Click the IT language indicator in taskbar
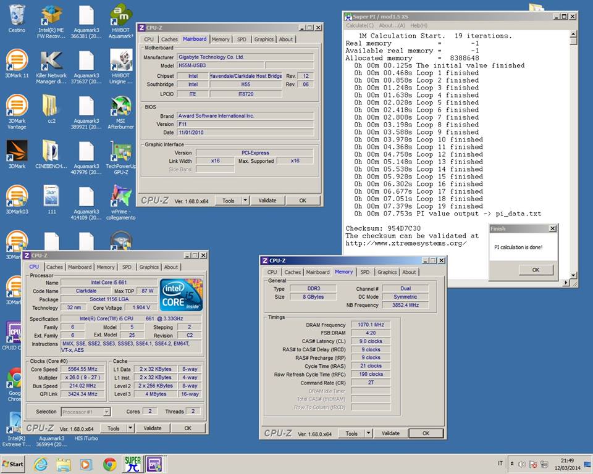Image resolution: width=593 pixels, height=474 pixels. coord(500,464)
